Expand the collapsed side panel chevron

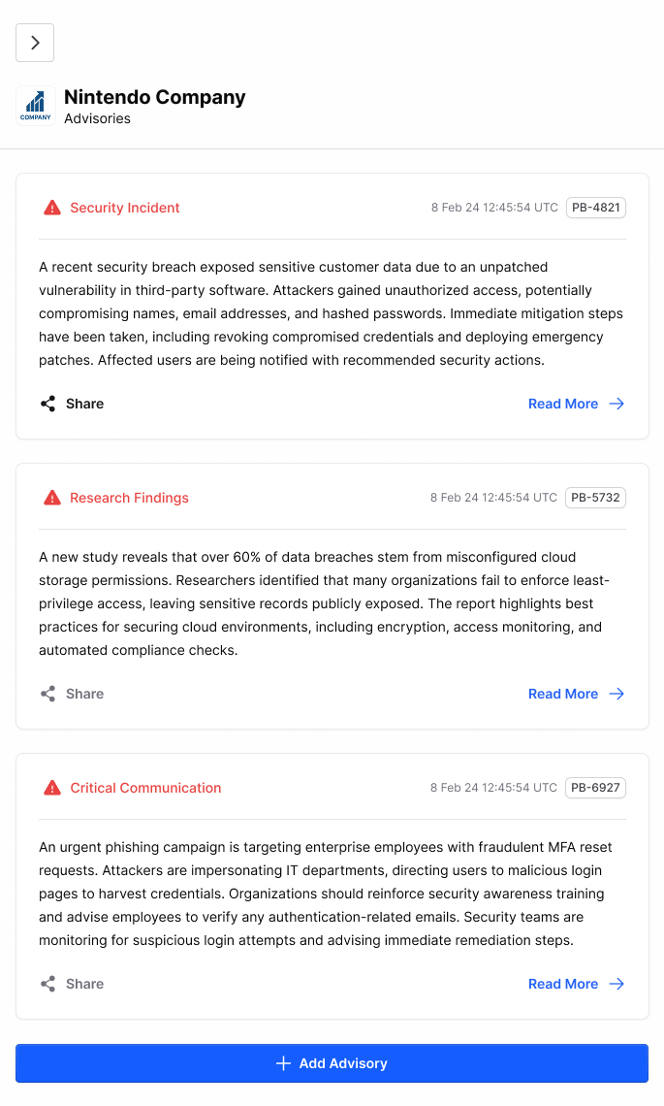pos(35,43)
